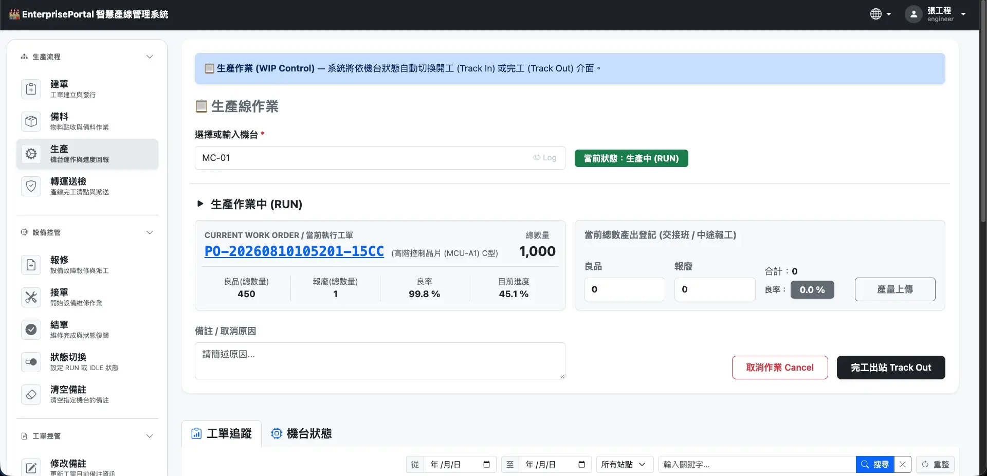Click the 輸入關鍵字 search field
The height and width of the screenshot is (476, 987).
757,465
